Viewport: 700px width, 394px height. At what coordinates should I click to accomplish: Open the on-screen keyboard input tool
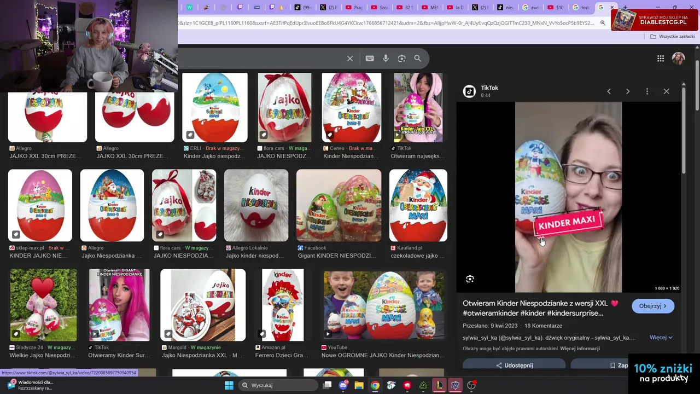(370, 59)
